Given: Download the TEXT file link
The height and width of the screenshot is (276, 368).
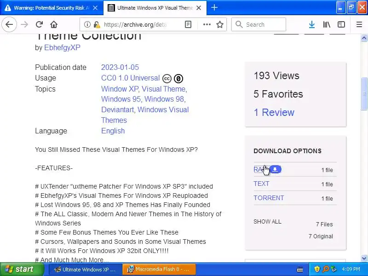Looking at the screenshot, I should (x=261, y=184).
